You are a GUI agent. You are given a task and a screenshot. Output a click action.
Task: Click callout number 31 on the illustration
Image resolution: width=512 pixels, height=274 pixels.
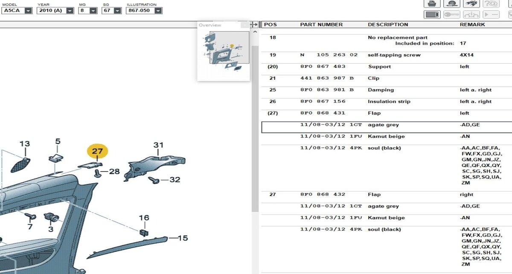(x=158, y=145)
